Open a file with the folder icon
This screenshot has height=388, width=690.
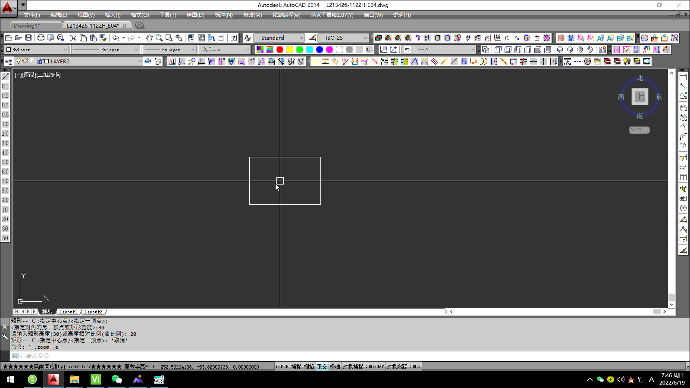(18, 38)
